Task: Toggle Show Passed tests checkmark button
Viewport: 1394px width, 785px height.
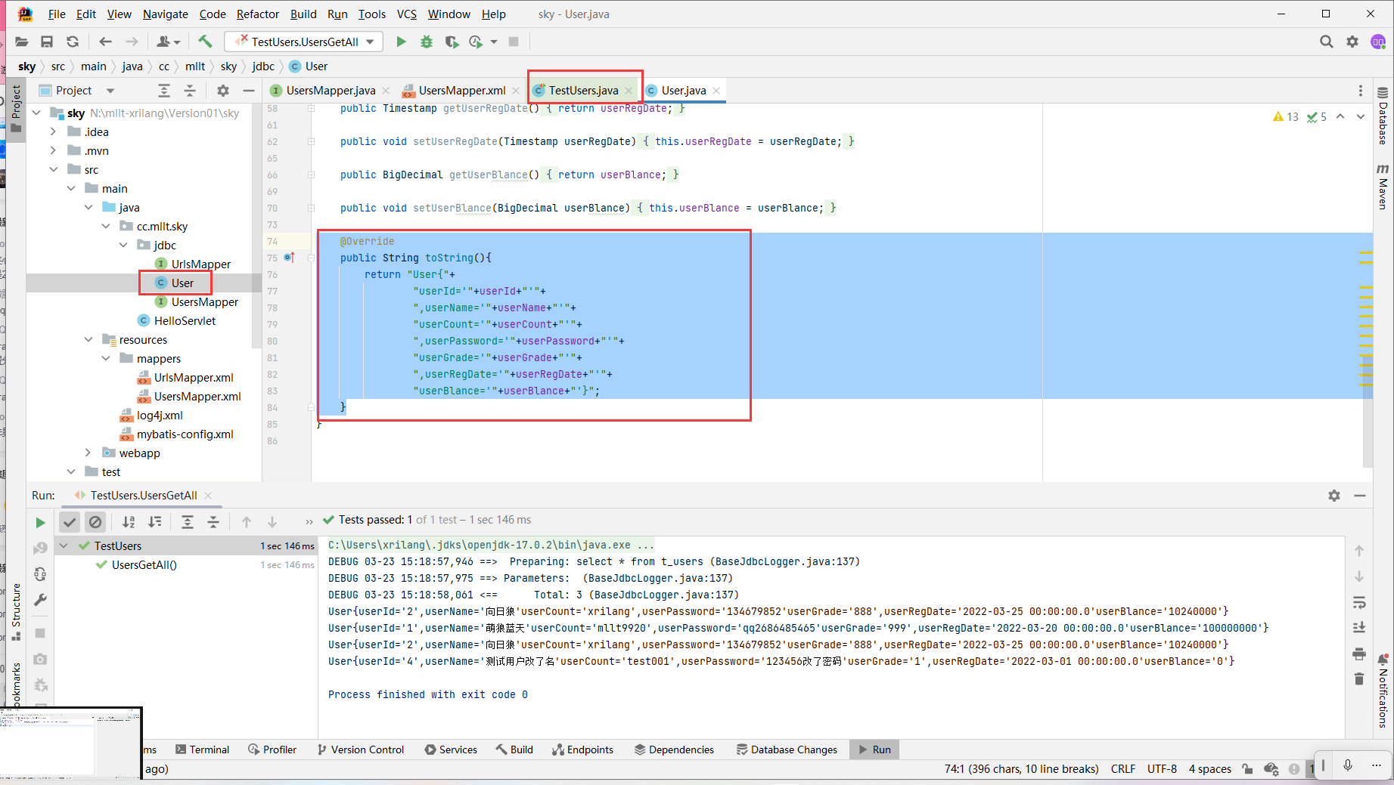Action: click(70, 521)
